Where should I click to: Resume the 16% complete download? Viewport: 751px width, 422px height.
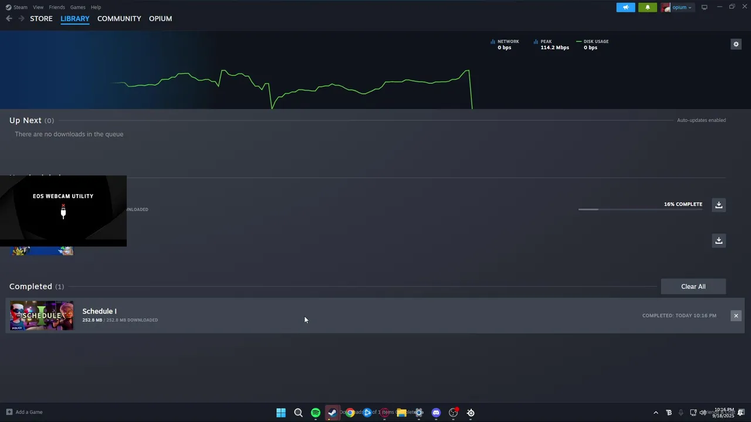[719, 205]
